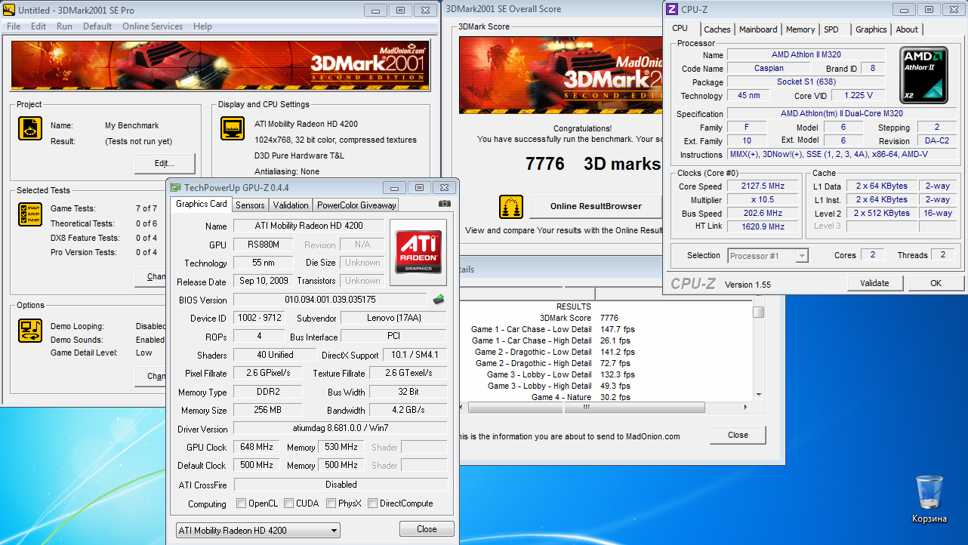968x545 pixels.
Task: Open the Run menu
Action: click(64, 26)
